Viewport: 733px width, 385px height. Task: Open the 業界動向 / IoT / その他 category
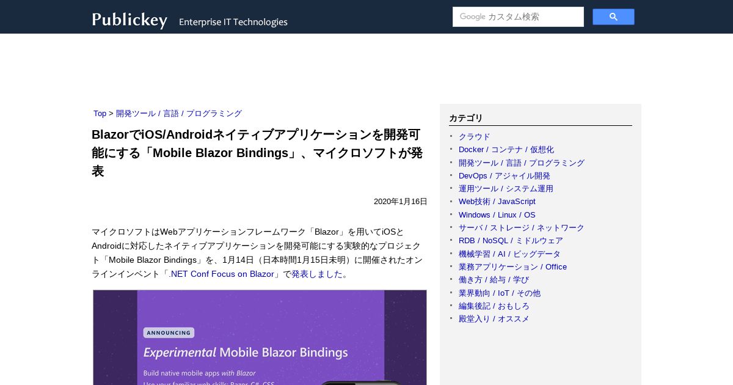click(x=500, y=293)
